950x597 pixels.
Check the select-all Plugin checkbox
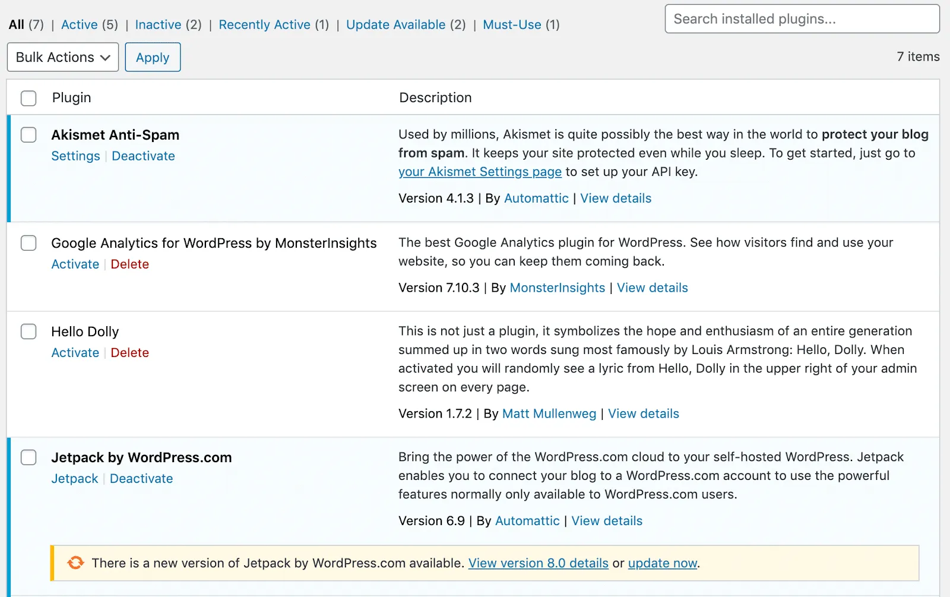pyautogui.click(x=28, y=98)
